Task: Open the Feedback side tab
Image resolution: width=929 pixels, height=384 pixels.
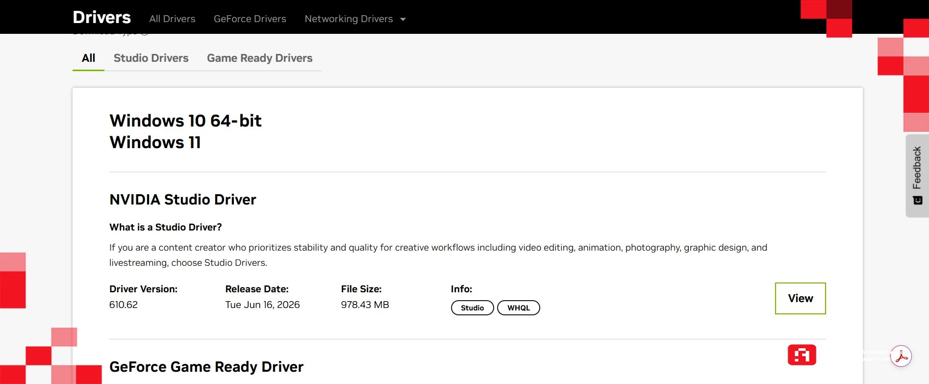Action: tap(917, 176)
